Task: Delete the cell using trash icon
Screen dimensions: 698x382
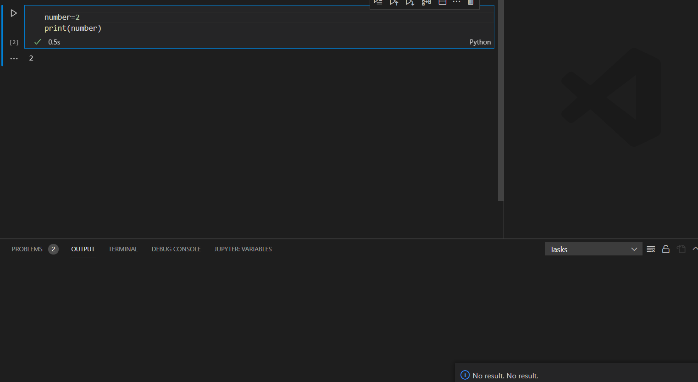Action: (x=471, y=2)
